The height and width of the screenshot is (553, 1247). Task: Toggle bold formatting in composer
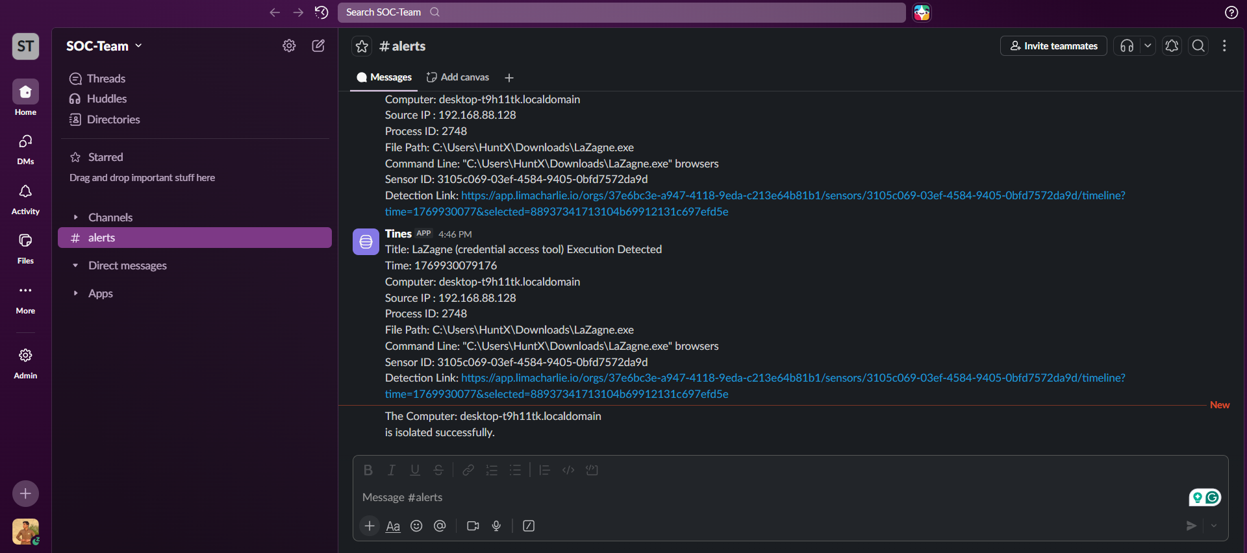(x=368, y=470)
